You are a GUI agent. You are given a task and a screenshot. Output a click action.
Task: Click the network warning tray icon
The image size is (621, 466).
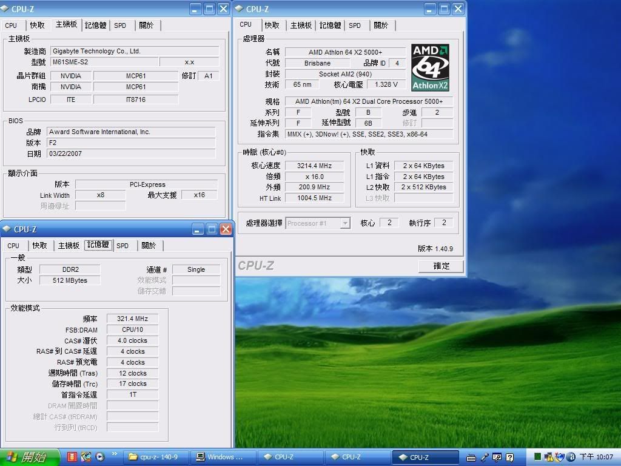[x=549, y=458]
